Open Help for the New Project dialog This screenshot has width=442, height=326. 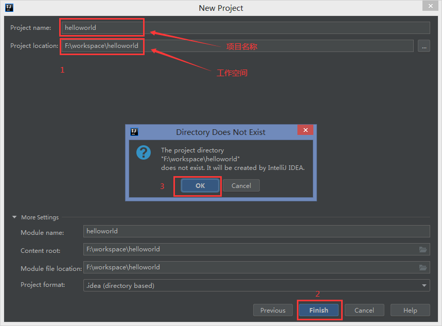tap(410, 310)
